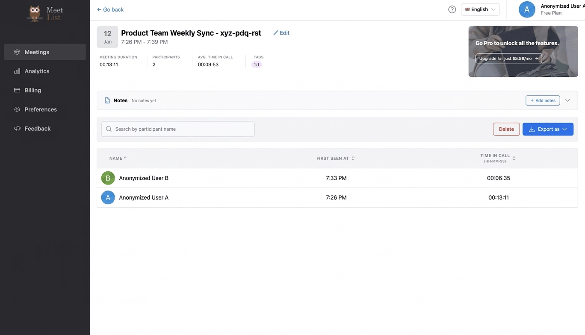Viewport: 585px width, 335px height.
Task: Click the Notes document icon
Action: (x=107, y=100)
